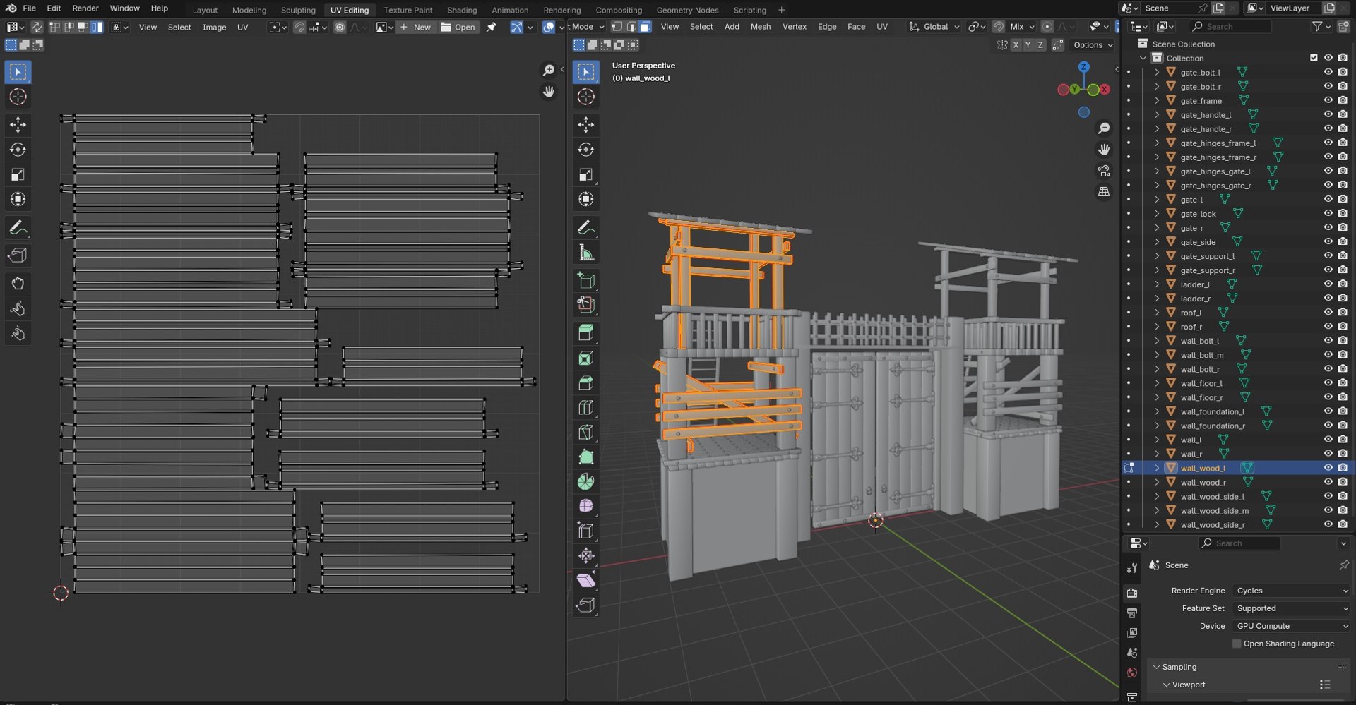Expand the wall_foundation_r object
Screen dimensions: 1356x705
coord(1157,426)
